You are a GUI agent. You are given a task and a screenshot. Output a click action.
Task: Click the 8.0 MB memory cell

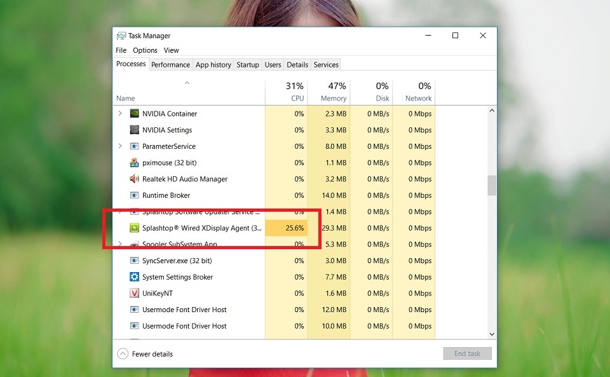tap(329, 146)
